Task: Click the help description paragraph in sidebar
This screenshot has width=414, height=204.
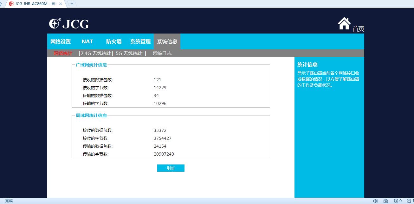Action: point(328,79)
